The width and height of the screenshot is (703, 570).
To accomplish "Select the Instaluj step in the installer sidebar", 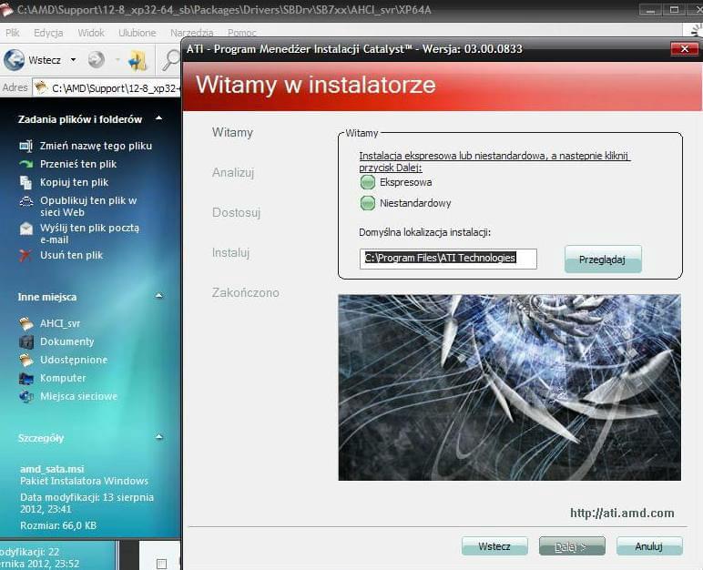I will [231, 253].
